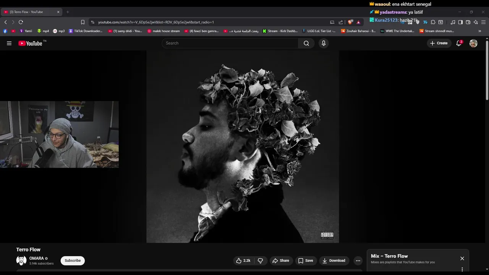
Task: Open the Mix panel vertical-dots menu
Action: point(462,269)
